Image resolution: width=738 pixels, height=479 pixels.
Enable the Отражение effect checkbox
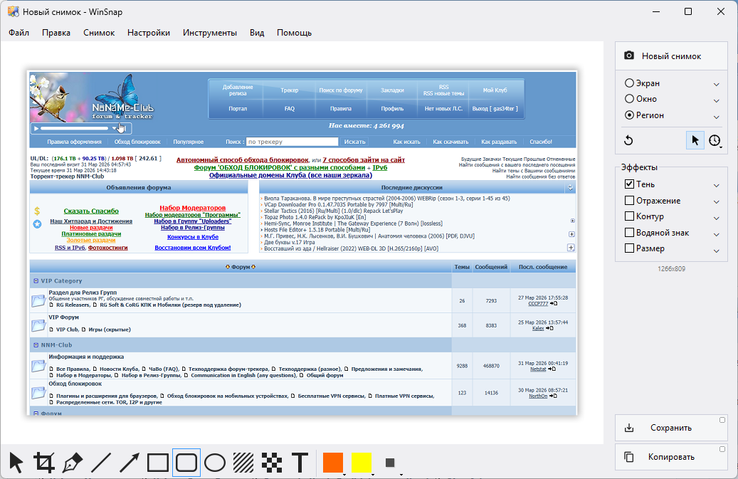coord(629,201)
